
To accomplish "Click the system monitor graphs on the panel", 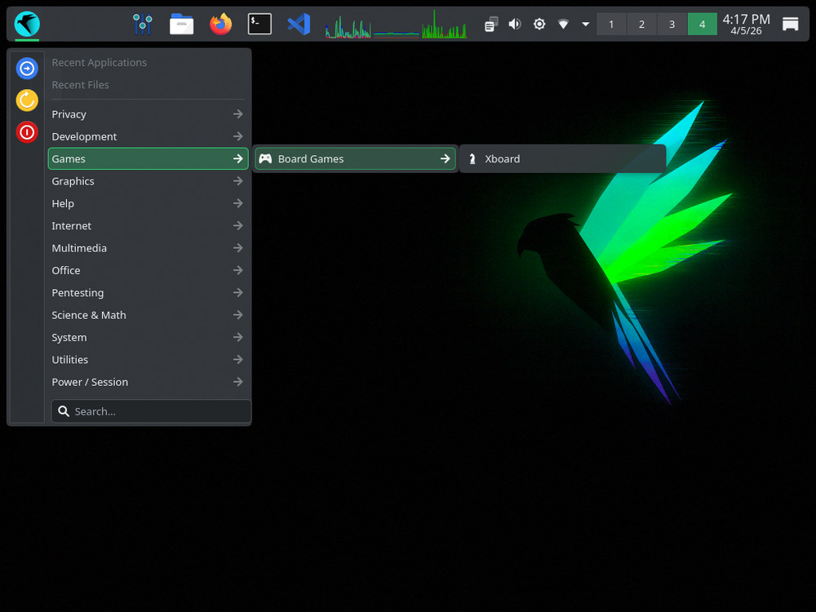I will click(396, 24).
